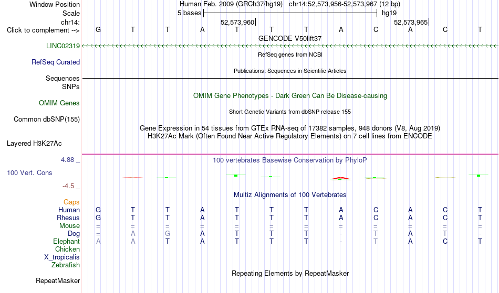Viewport: 499px width, 293px height.
Task: Open the Layered H3K27Ac track label
Action: click(34, 143)
